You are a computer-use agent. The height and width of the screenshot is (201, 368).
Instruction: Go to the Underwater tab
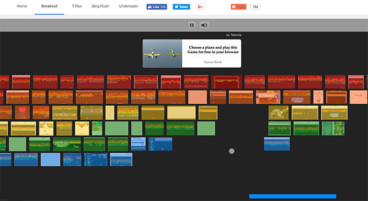129,6
